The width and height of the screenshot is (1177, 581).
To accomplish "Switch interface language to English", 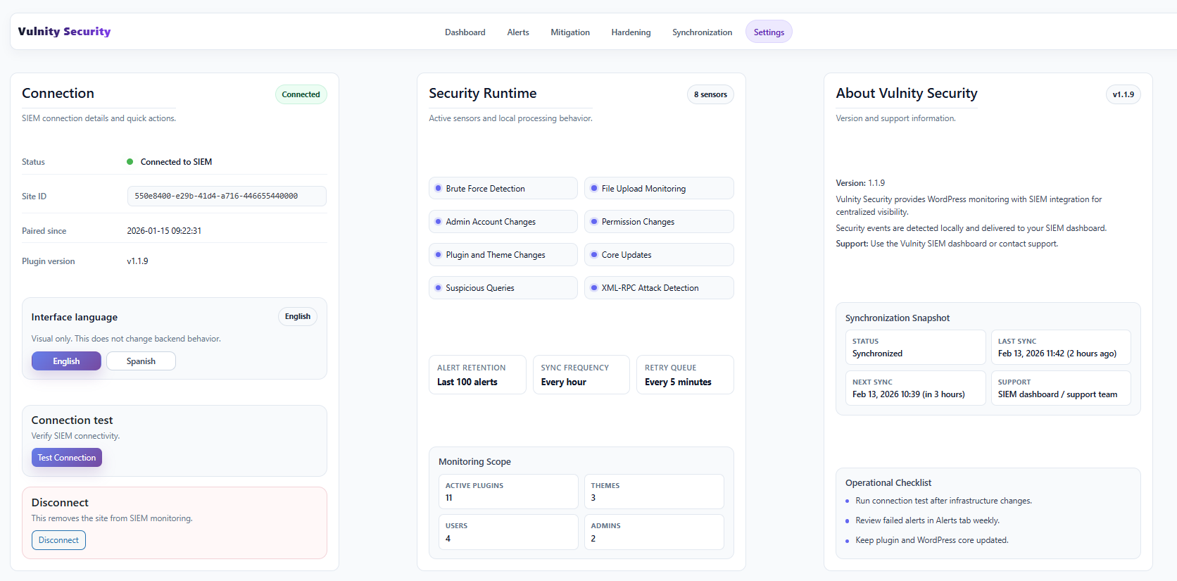I will [x=66, y=361].
